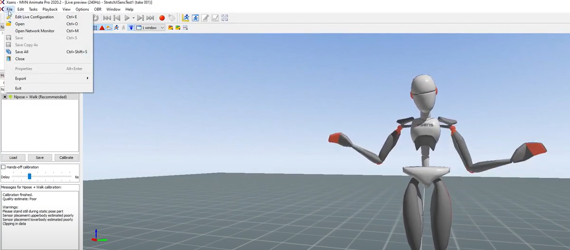Click the XYZ axis gizmo in viewport
This screenshot has height=250, width=570.
(x=99, y=235)
